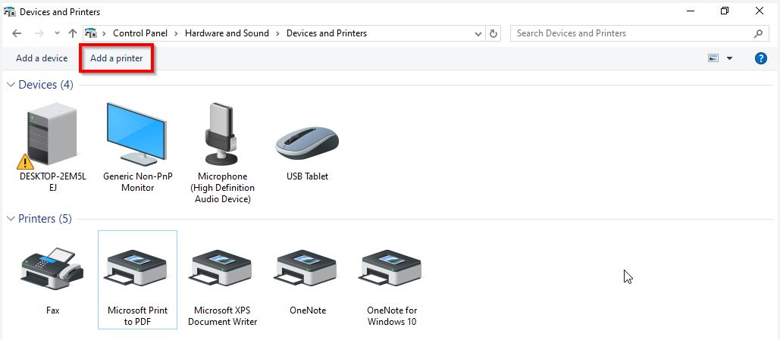
Task: Select the USB Tablet mouse icon
Action: point(307,142)
